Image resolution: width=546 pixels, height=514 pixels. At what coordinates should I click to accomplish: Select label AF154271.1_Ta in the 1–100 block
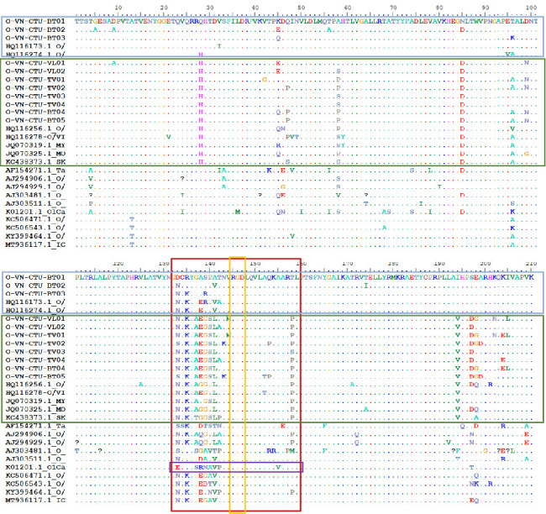[35, 170]
